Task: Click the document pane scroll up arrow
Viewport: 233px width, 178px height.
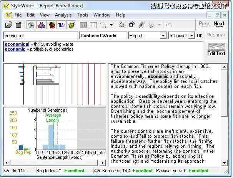Action: click(224, 67)
